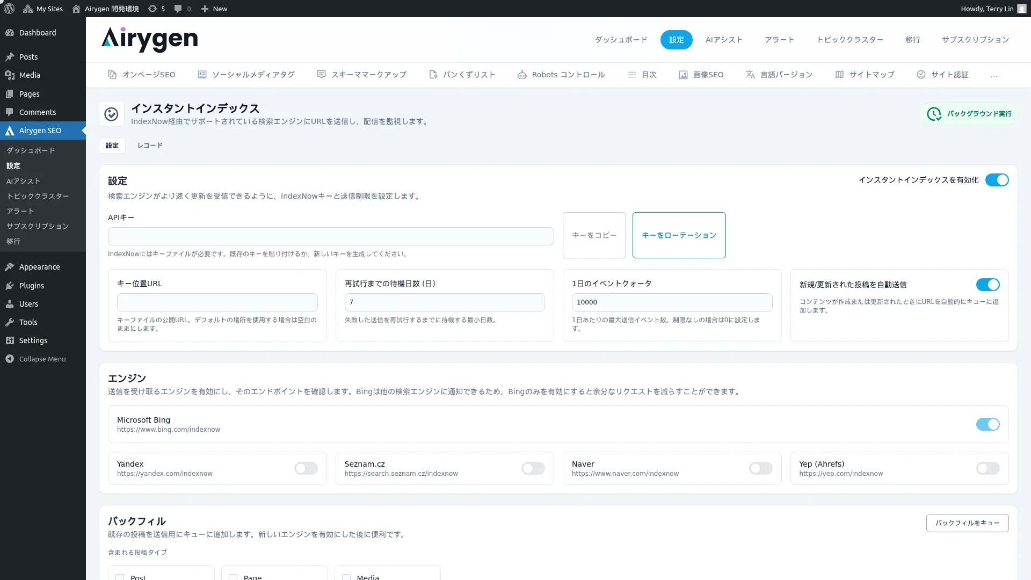Open the comments bubble showing 0
1031x580 pixels.
pos(183,9)
